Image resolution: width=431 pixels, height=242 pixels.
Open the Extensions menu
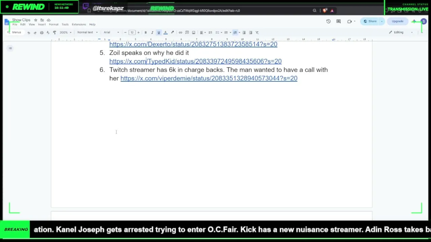pyautogui.click(x=79, y=25)
